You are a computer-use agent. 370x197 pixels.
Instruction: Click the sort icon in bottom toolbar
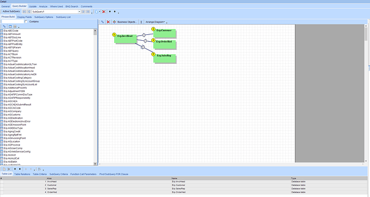coord(40,169)
